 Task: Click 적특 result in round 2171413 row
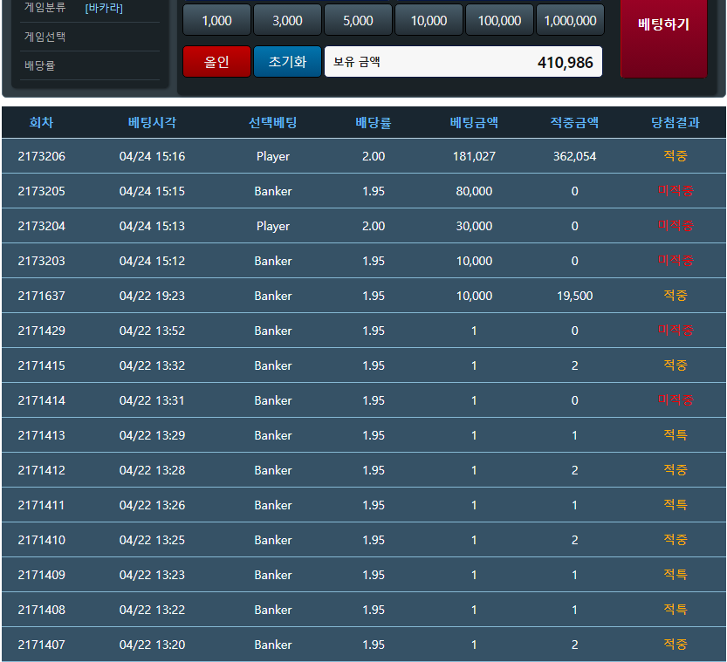tap(676, 434)
